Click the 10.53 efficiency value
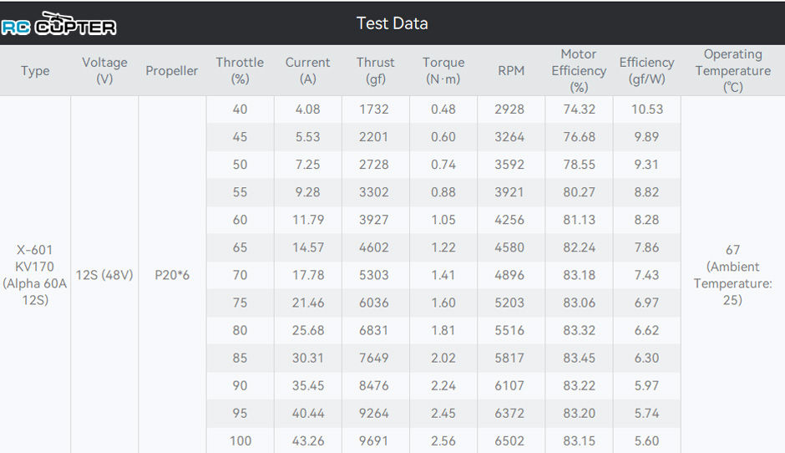This screenshot has width=785, height=453. point(647,109)
